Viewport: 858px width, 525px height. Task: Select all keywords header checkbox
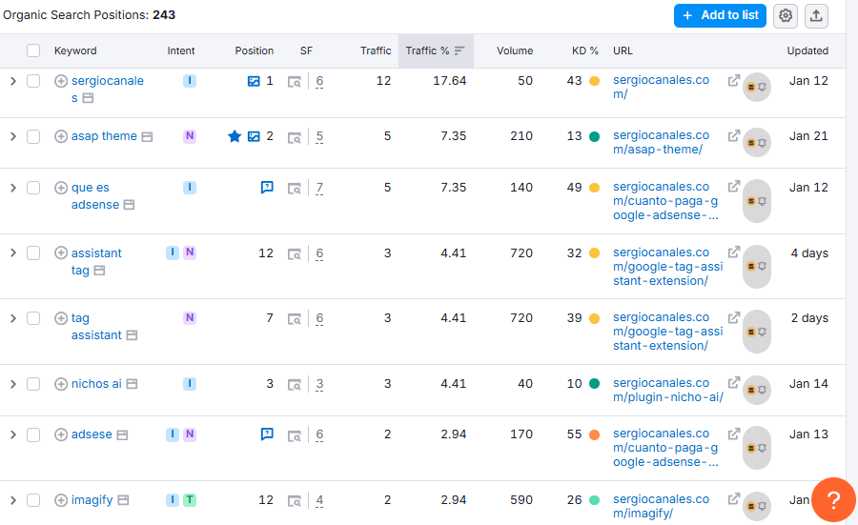coord(33,50)
